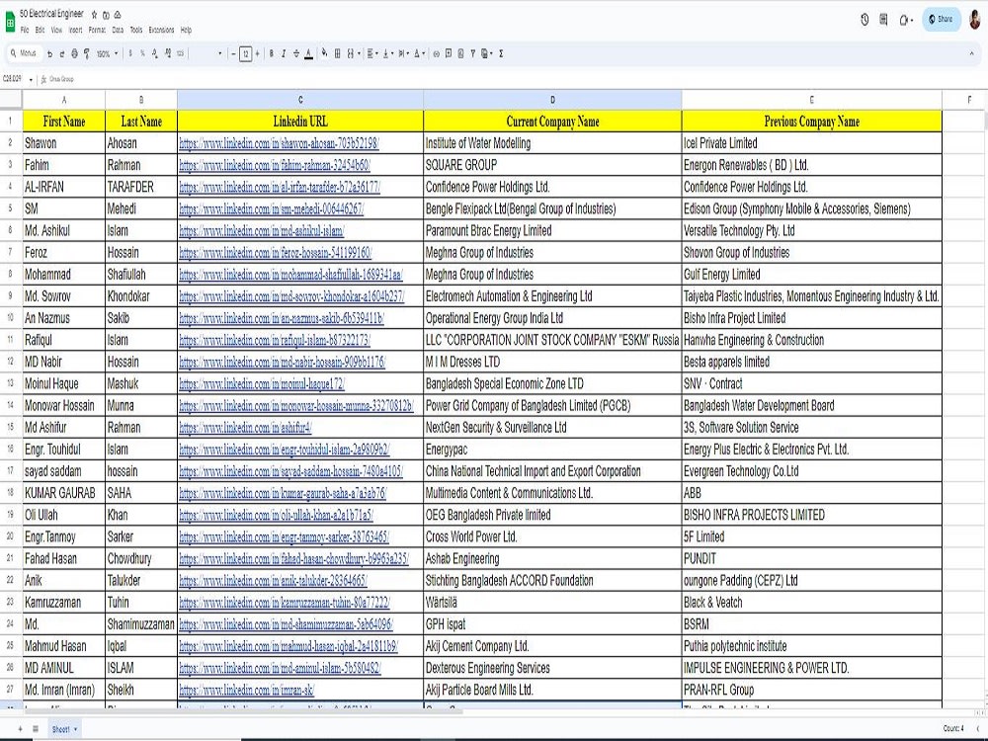Open the Edit menu
Viewport: 988px width, 741px height.
coord(40,30)
